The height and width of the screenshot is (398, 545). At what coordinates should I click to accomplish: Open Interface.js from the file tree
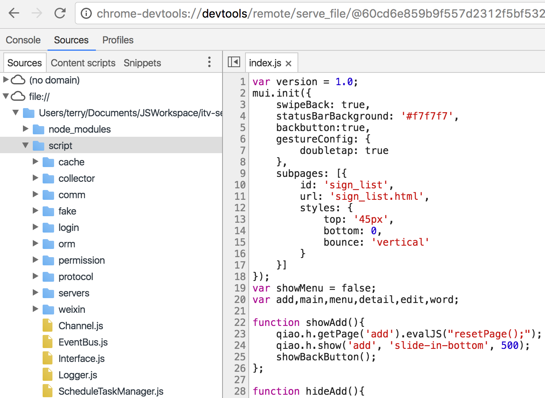click(x=82, y=359)
